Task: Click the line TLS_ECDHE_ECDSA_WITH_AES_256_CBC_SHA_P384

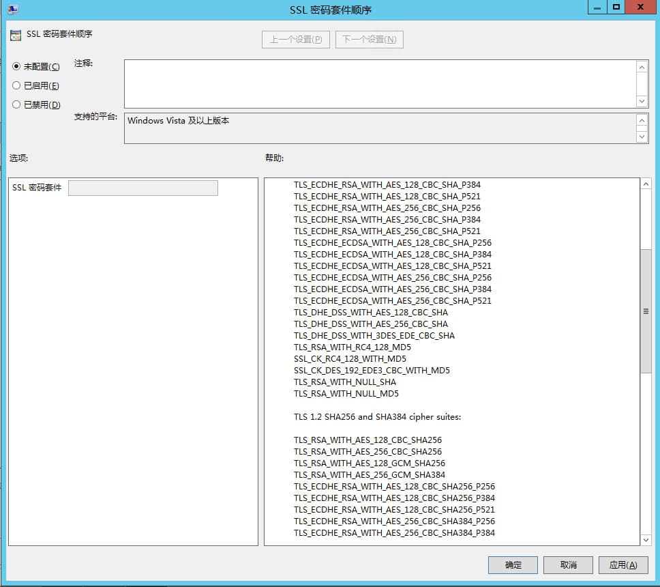Action: click(393, 289)
